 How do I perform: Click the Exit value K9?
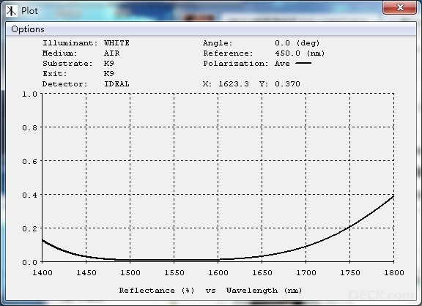pyautogui.click(x=109, y=74)
